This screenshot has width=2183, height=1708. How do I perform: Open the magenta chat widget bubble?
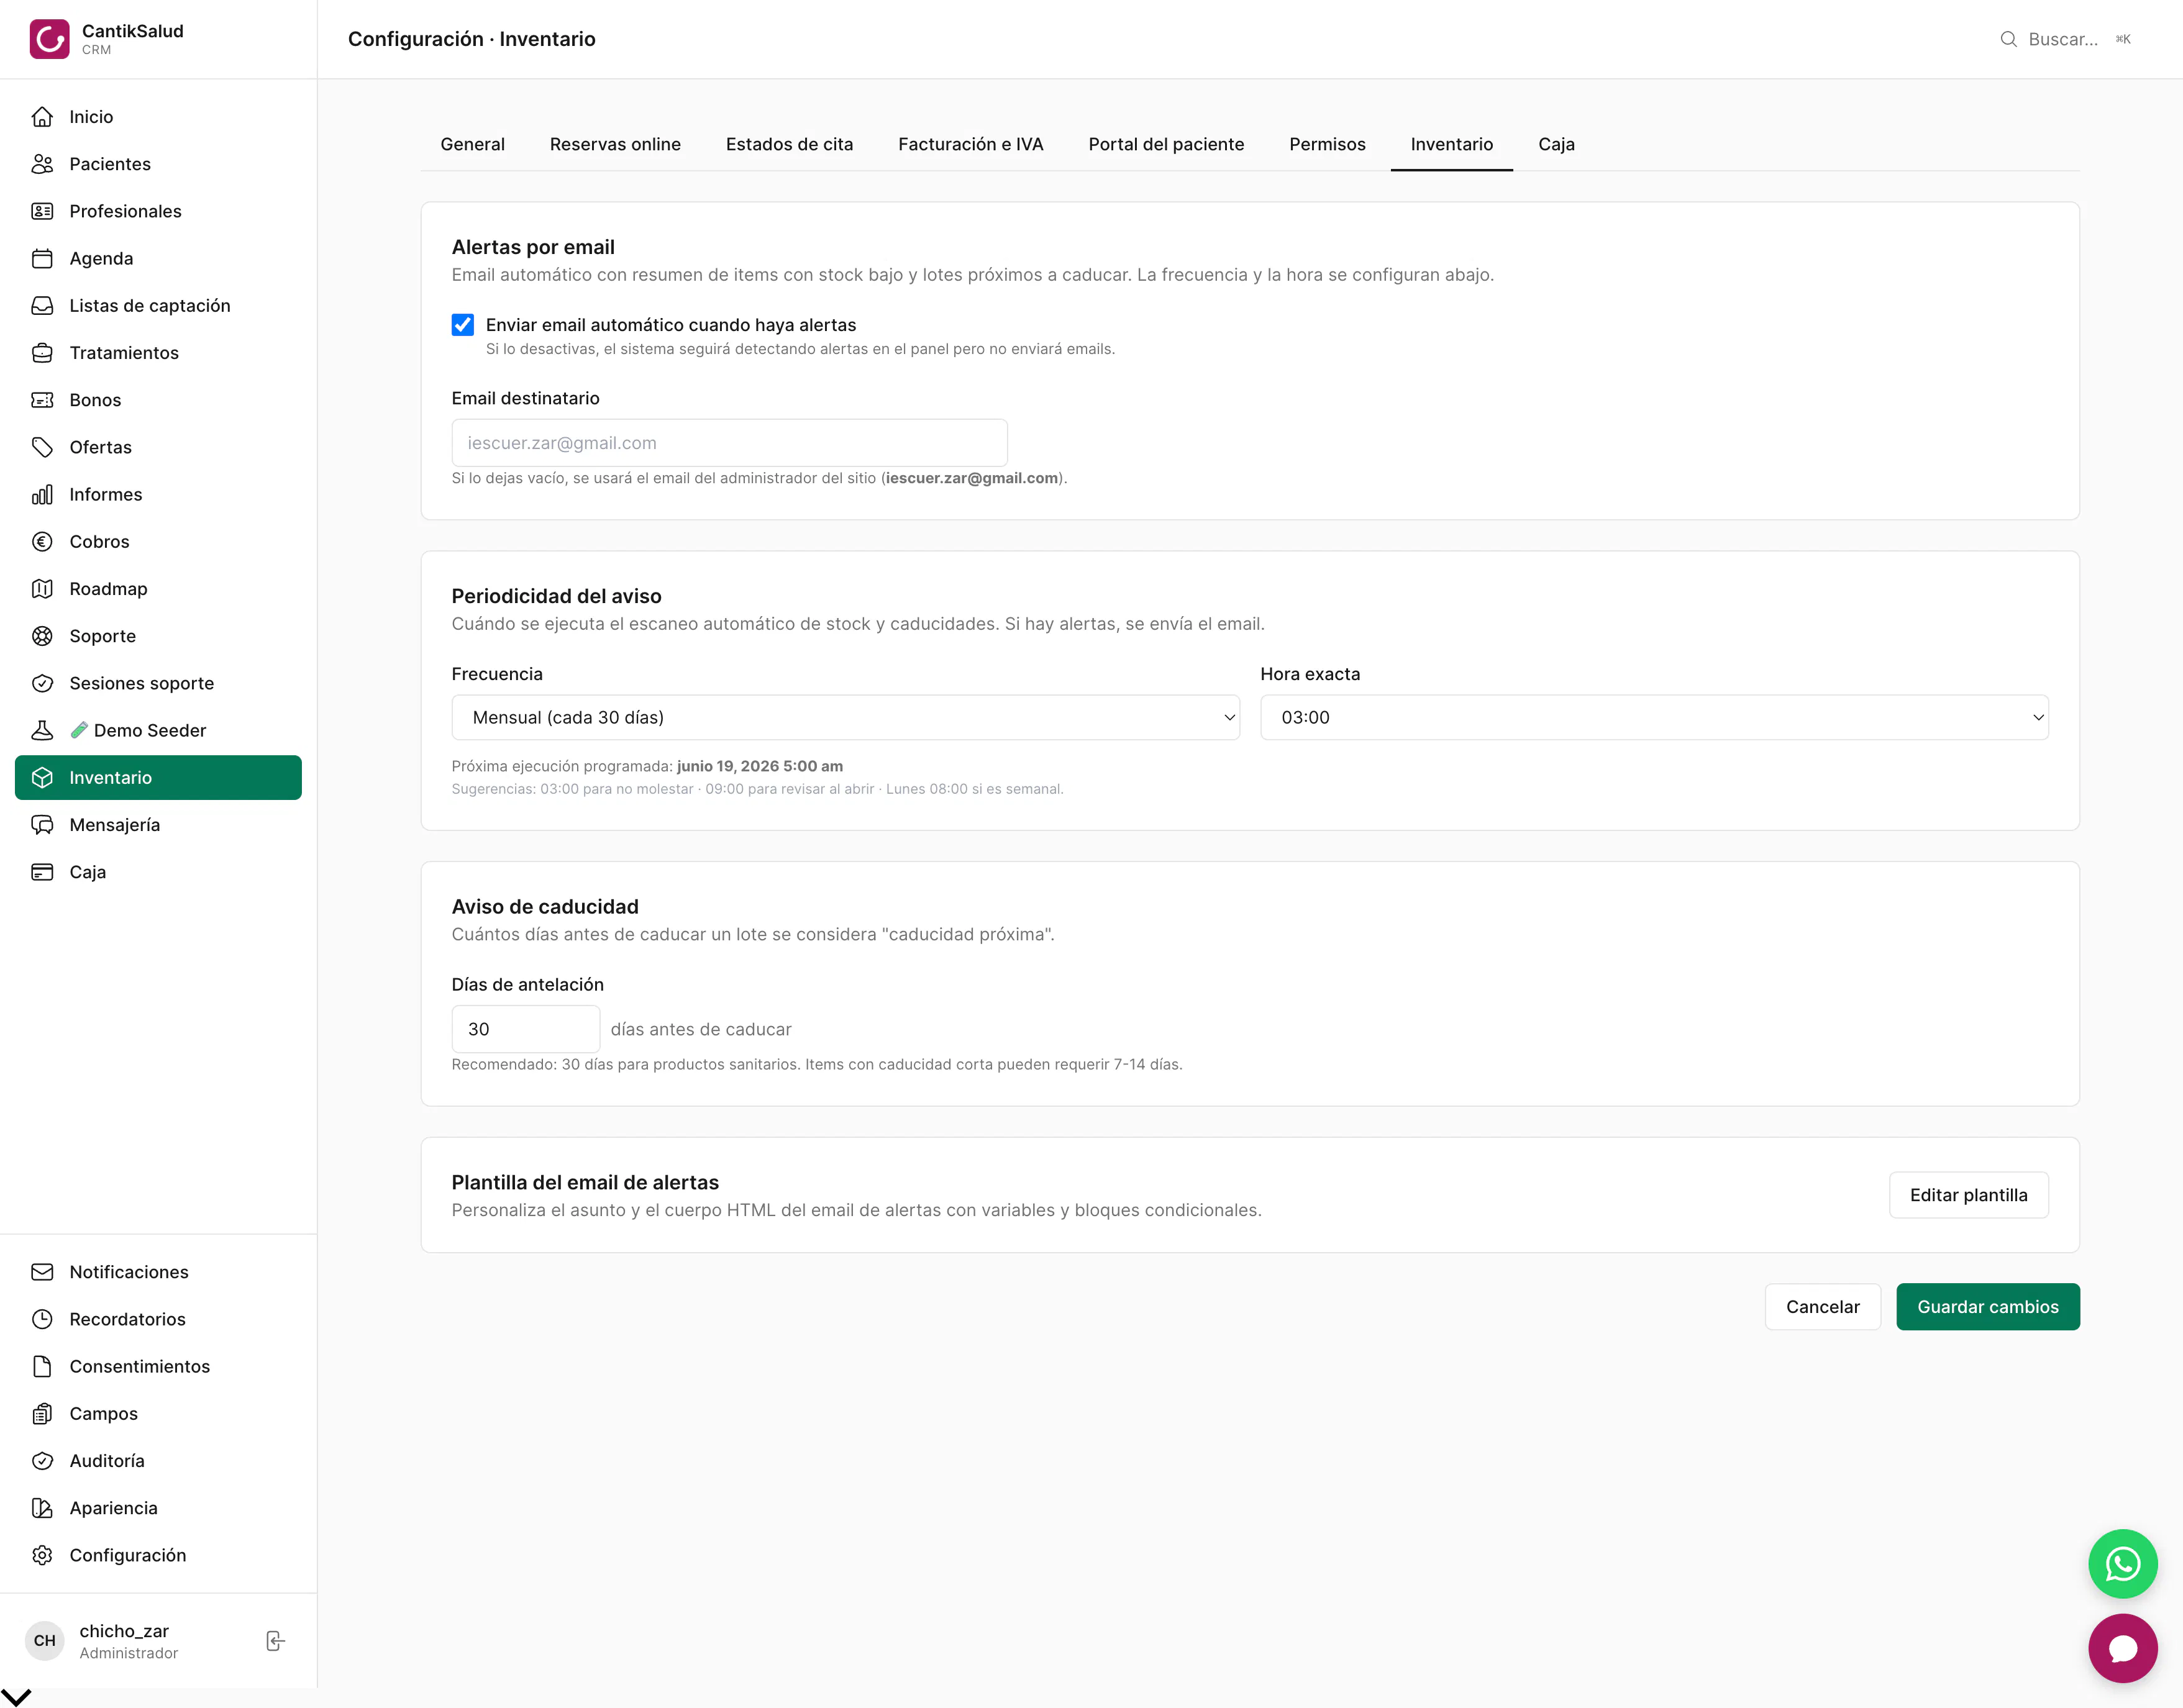pyautogui.click(x=2122, y=1648)
